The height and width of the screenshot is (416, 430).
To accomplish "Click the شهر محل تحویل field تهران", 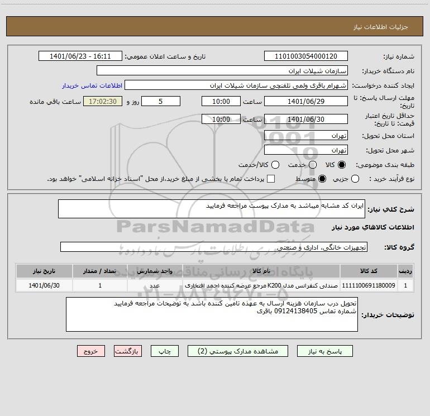I will point(306,150).
